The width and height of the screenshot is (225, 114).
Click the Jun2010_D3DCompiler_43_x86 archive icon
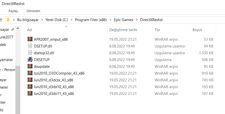tap(30, 73)
